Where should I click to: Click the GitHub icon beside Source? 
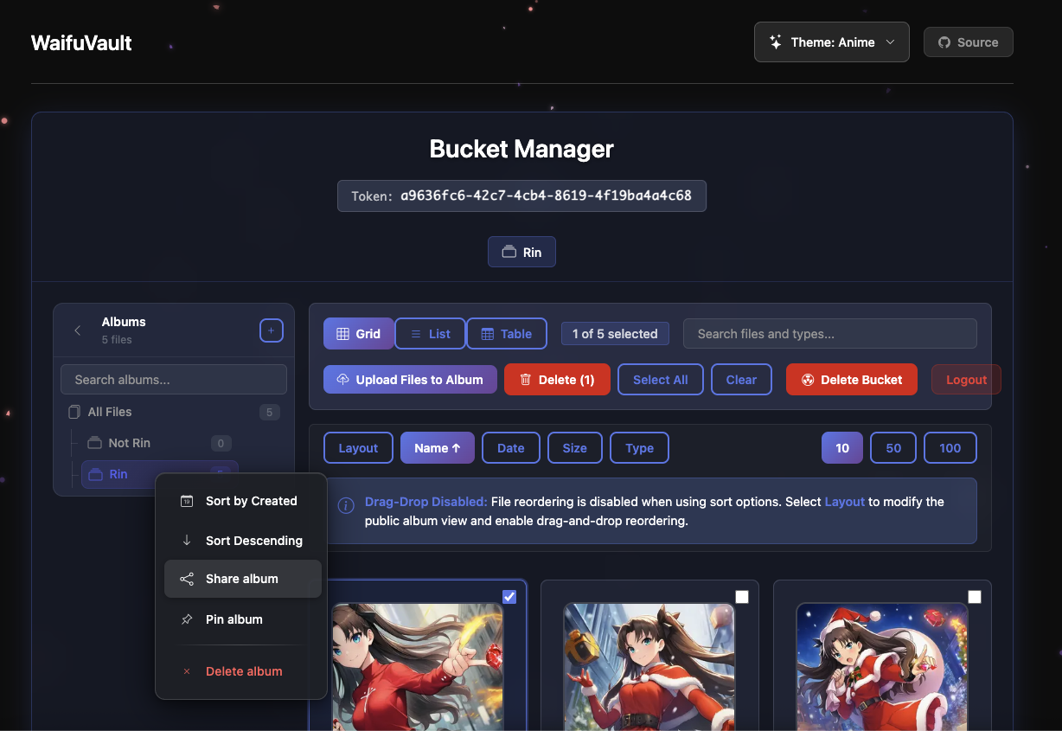click(944, 42)
